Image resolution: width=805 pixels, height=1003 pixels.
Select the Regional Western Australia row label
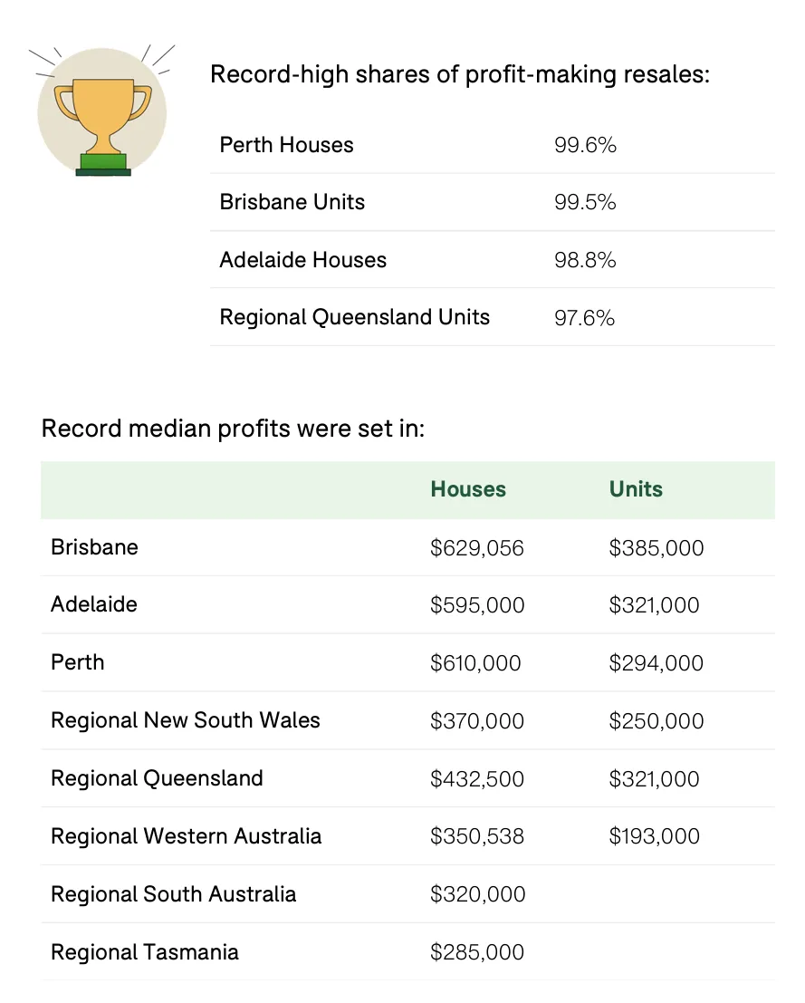[x=186, y=836]
